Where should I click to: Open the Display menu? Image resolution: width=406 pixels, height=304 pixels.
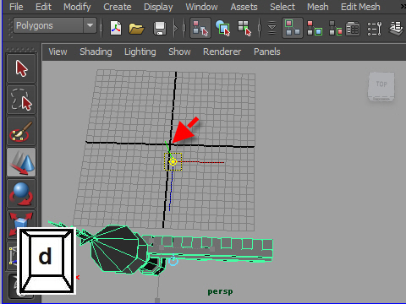point(158,7)
